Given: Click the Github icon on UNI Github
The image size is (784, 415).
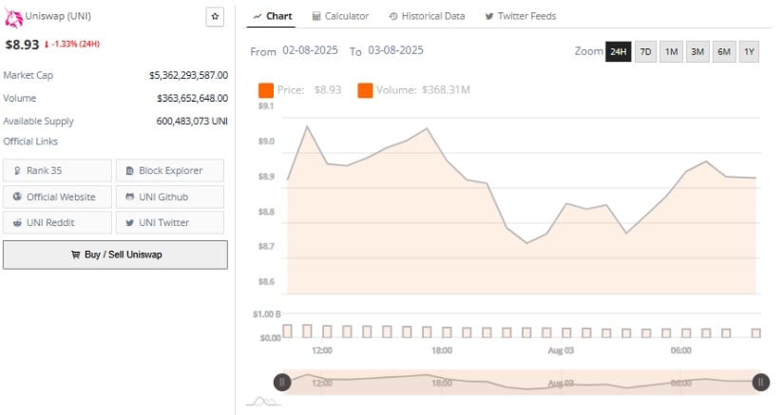Looking at the screenshot, I should tap(129, 197).
